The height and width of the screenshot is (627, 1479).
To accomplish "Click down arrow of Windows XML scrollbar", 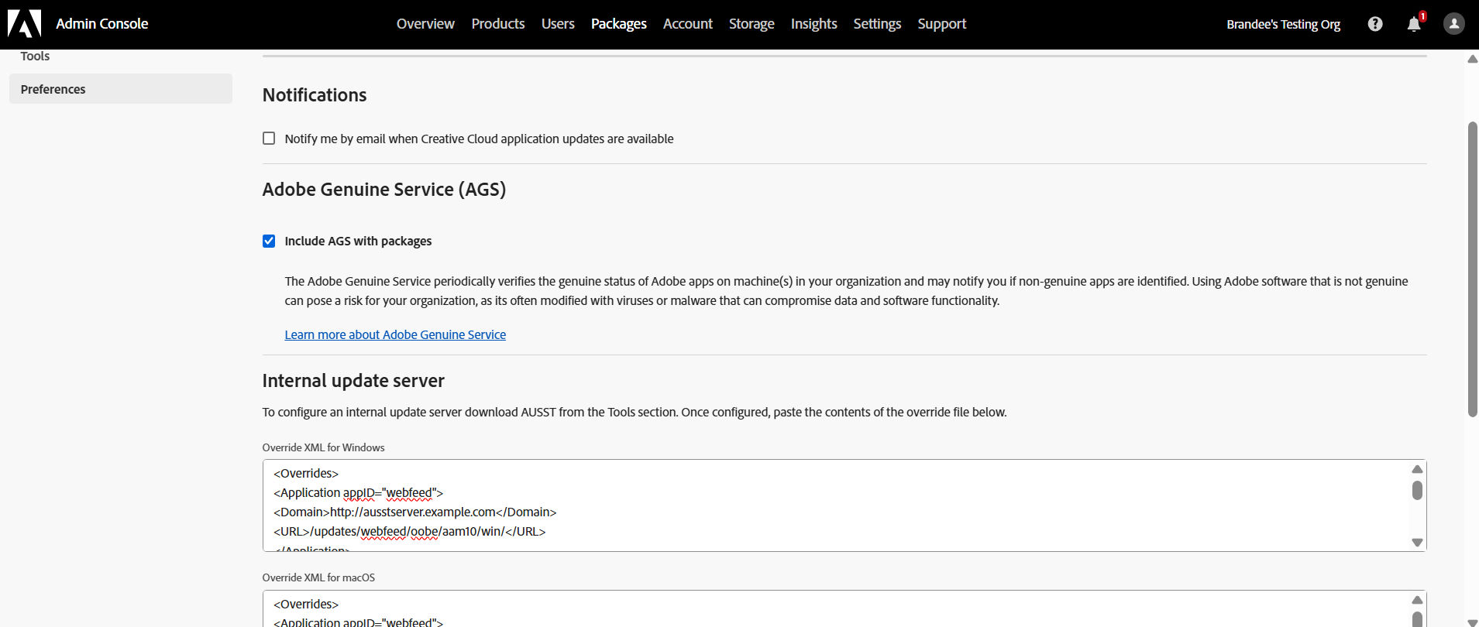I will pyautogui.click(x=1417, y=543).
